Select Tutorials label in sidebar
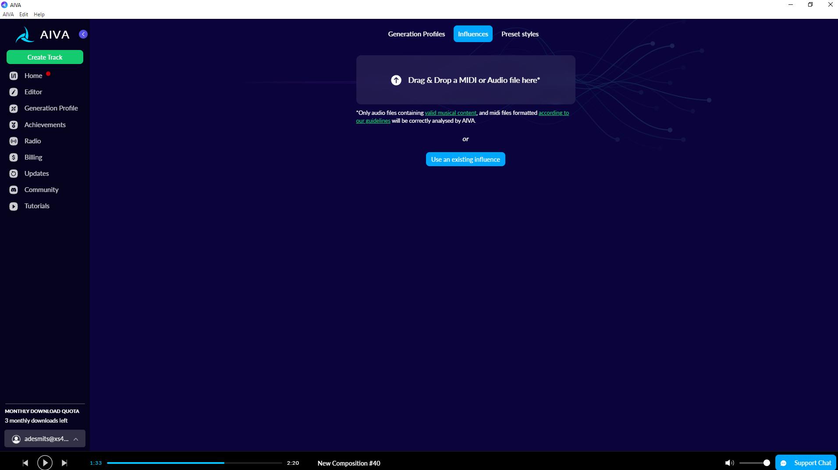This screenshot has height=470, width=838. (x=37, y=206)
